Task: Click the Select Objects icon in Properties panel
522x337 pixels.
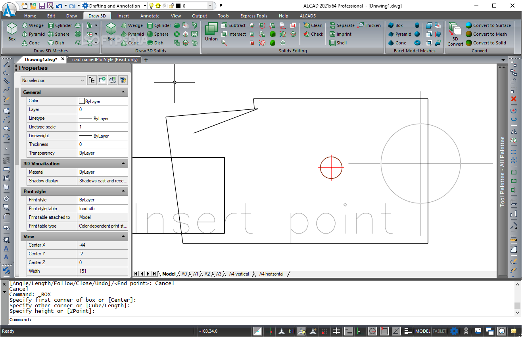Action: click(112, 80)
